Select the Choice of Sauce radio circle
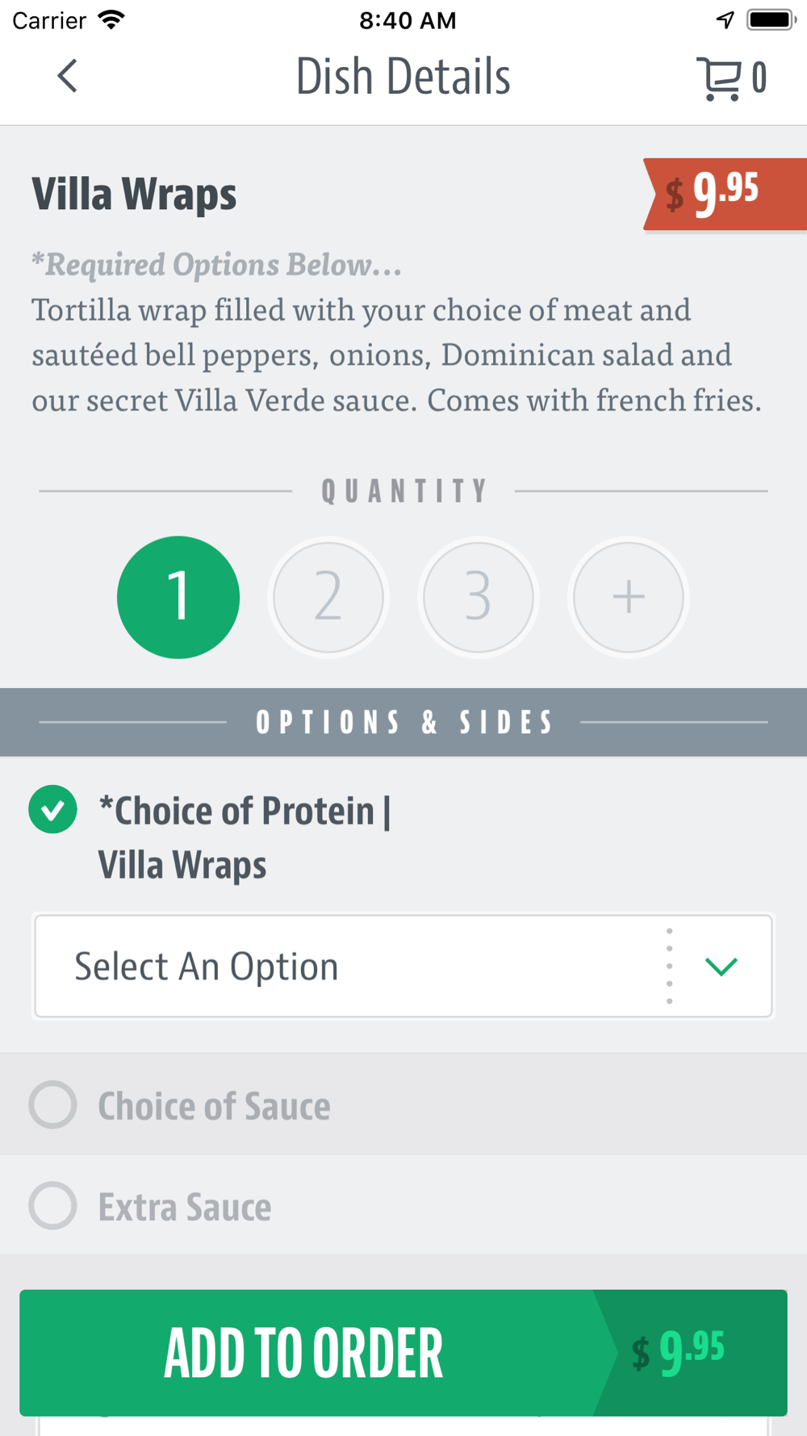This screenshot has width=807, height=1436. [53, 1104]
